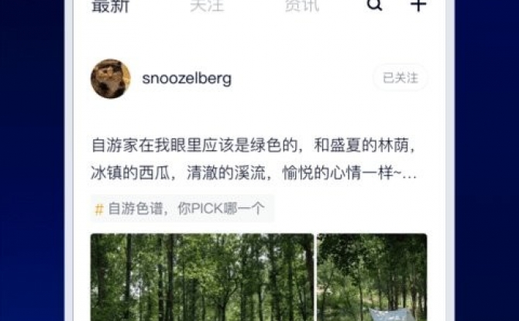Viewport: 519px width, 321px height.
Task: Tap the plus icon to create post
Action: [x=418, y=5]
